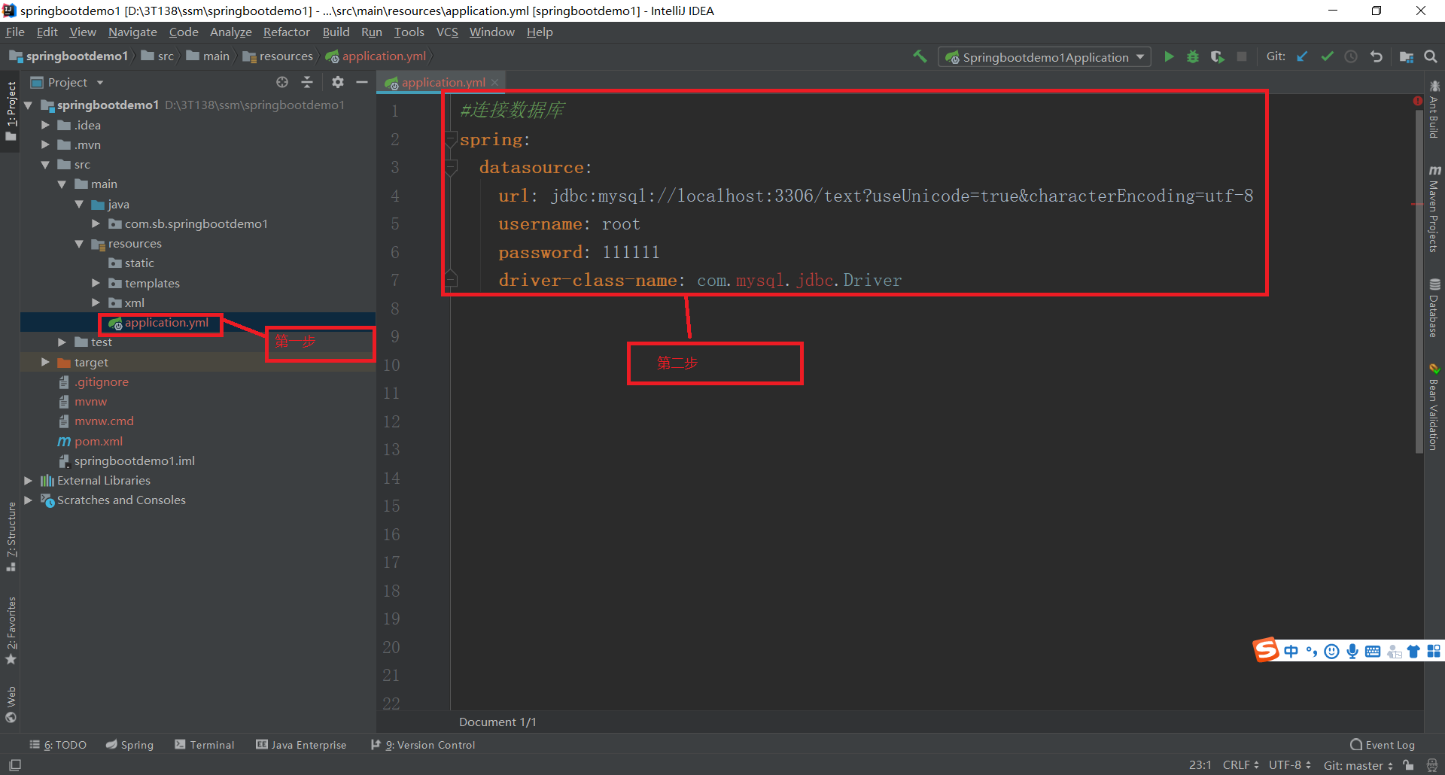This screenshot has height=775, width=1445.
Task: Click the resources breadcrumb in navigation bar
Action: (278, 56)
